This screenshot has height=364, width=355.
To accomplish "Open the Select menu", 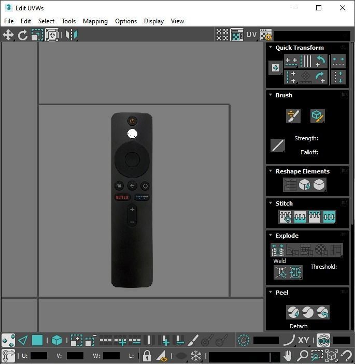I will pos(46,21).
